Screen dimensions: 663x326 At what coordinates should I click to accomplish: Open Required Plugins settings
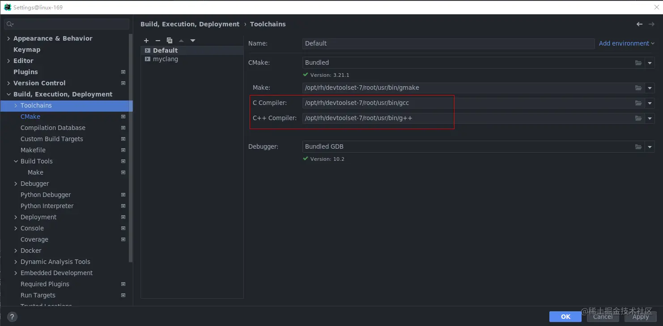pyautogui.click(x=45, y=284)
